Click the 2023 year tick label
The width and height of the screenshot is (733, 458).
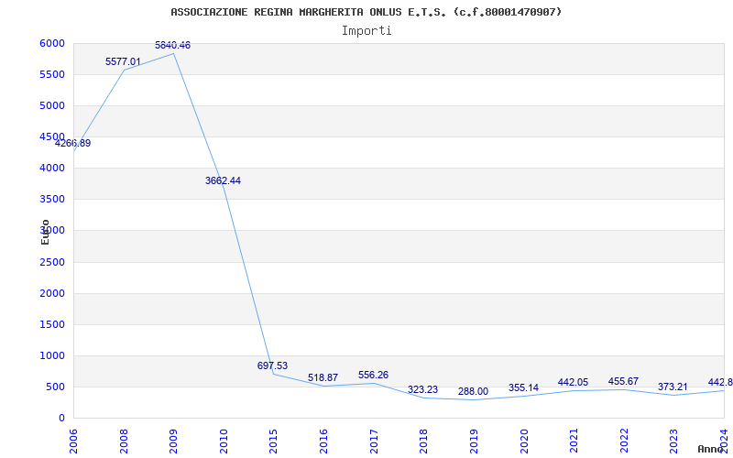point(673,442)
